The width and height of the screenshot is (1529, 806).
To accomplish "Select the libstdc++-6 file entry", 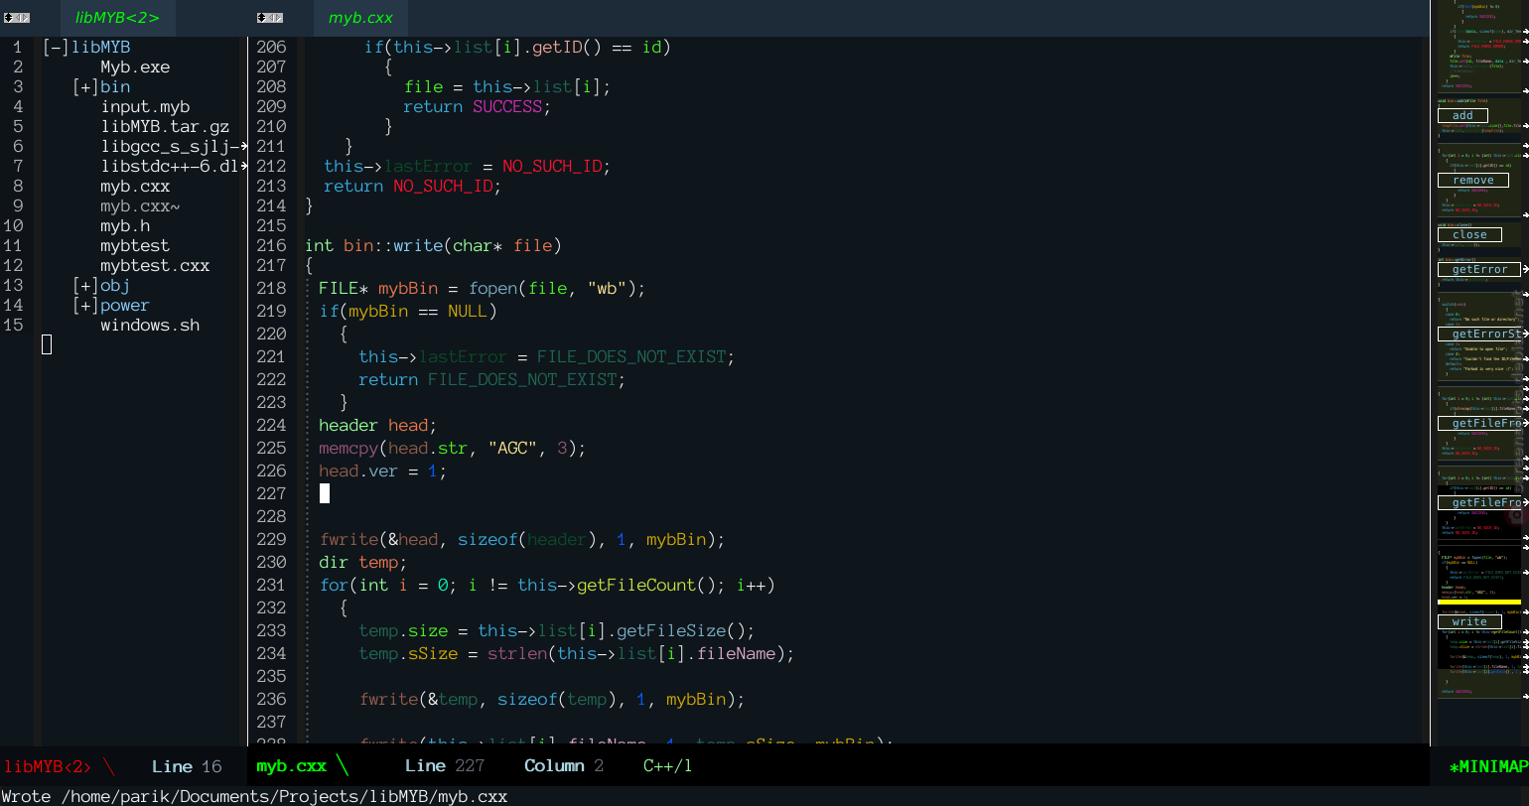I will (171, 166).
